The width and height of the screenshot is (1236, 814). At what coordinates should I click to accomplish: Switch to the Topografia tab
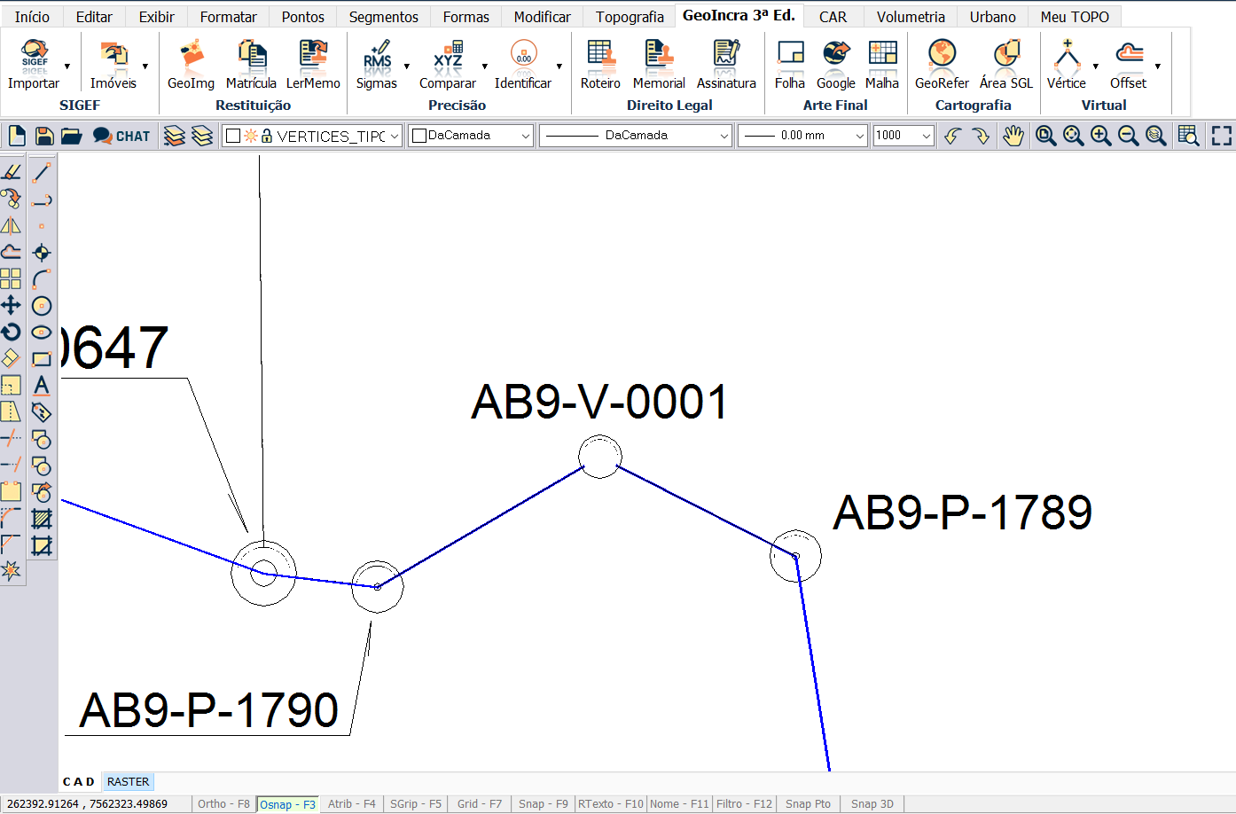click(630, 17)
